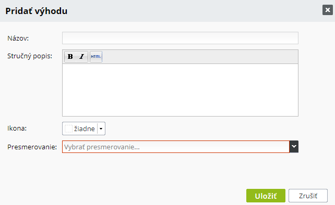
Task: Close the Pridať výhodu dialog
Action: pyautogui.click(x=328, y=10)
